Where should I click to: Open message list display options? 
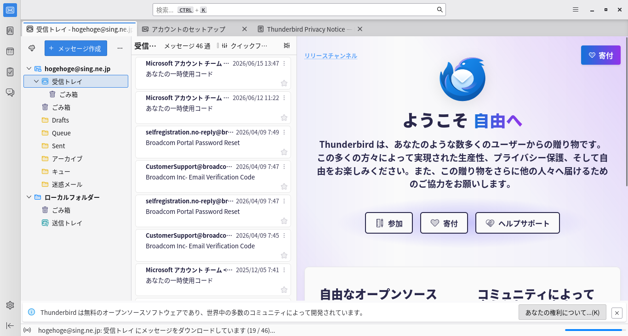pyautogui.click(x=287, y=46)
